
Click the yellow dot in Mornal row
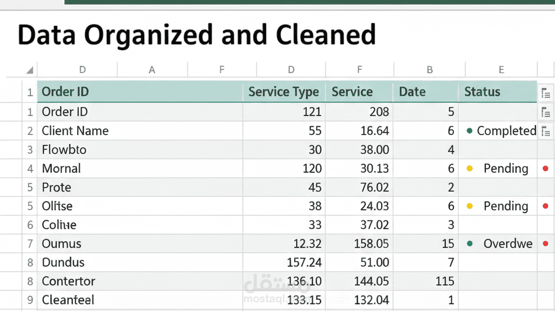pyautogui.click(x=470, y=169)
